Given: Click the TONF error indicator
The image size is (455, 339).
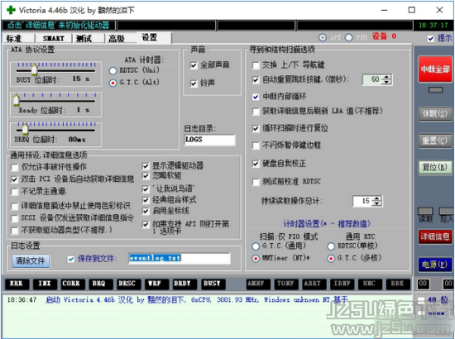Looking at the screenshot, I should [x=286, y=284].
